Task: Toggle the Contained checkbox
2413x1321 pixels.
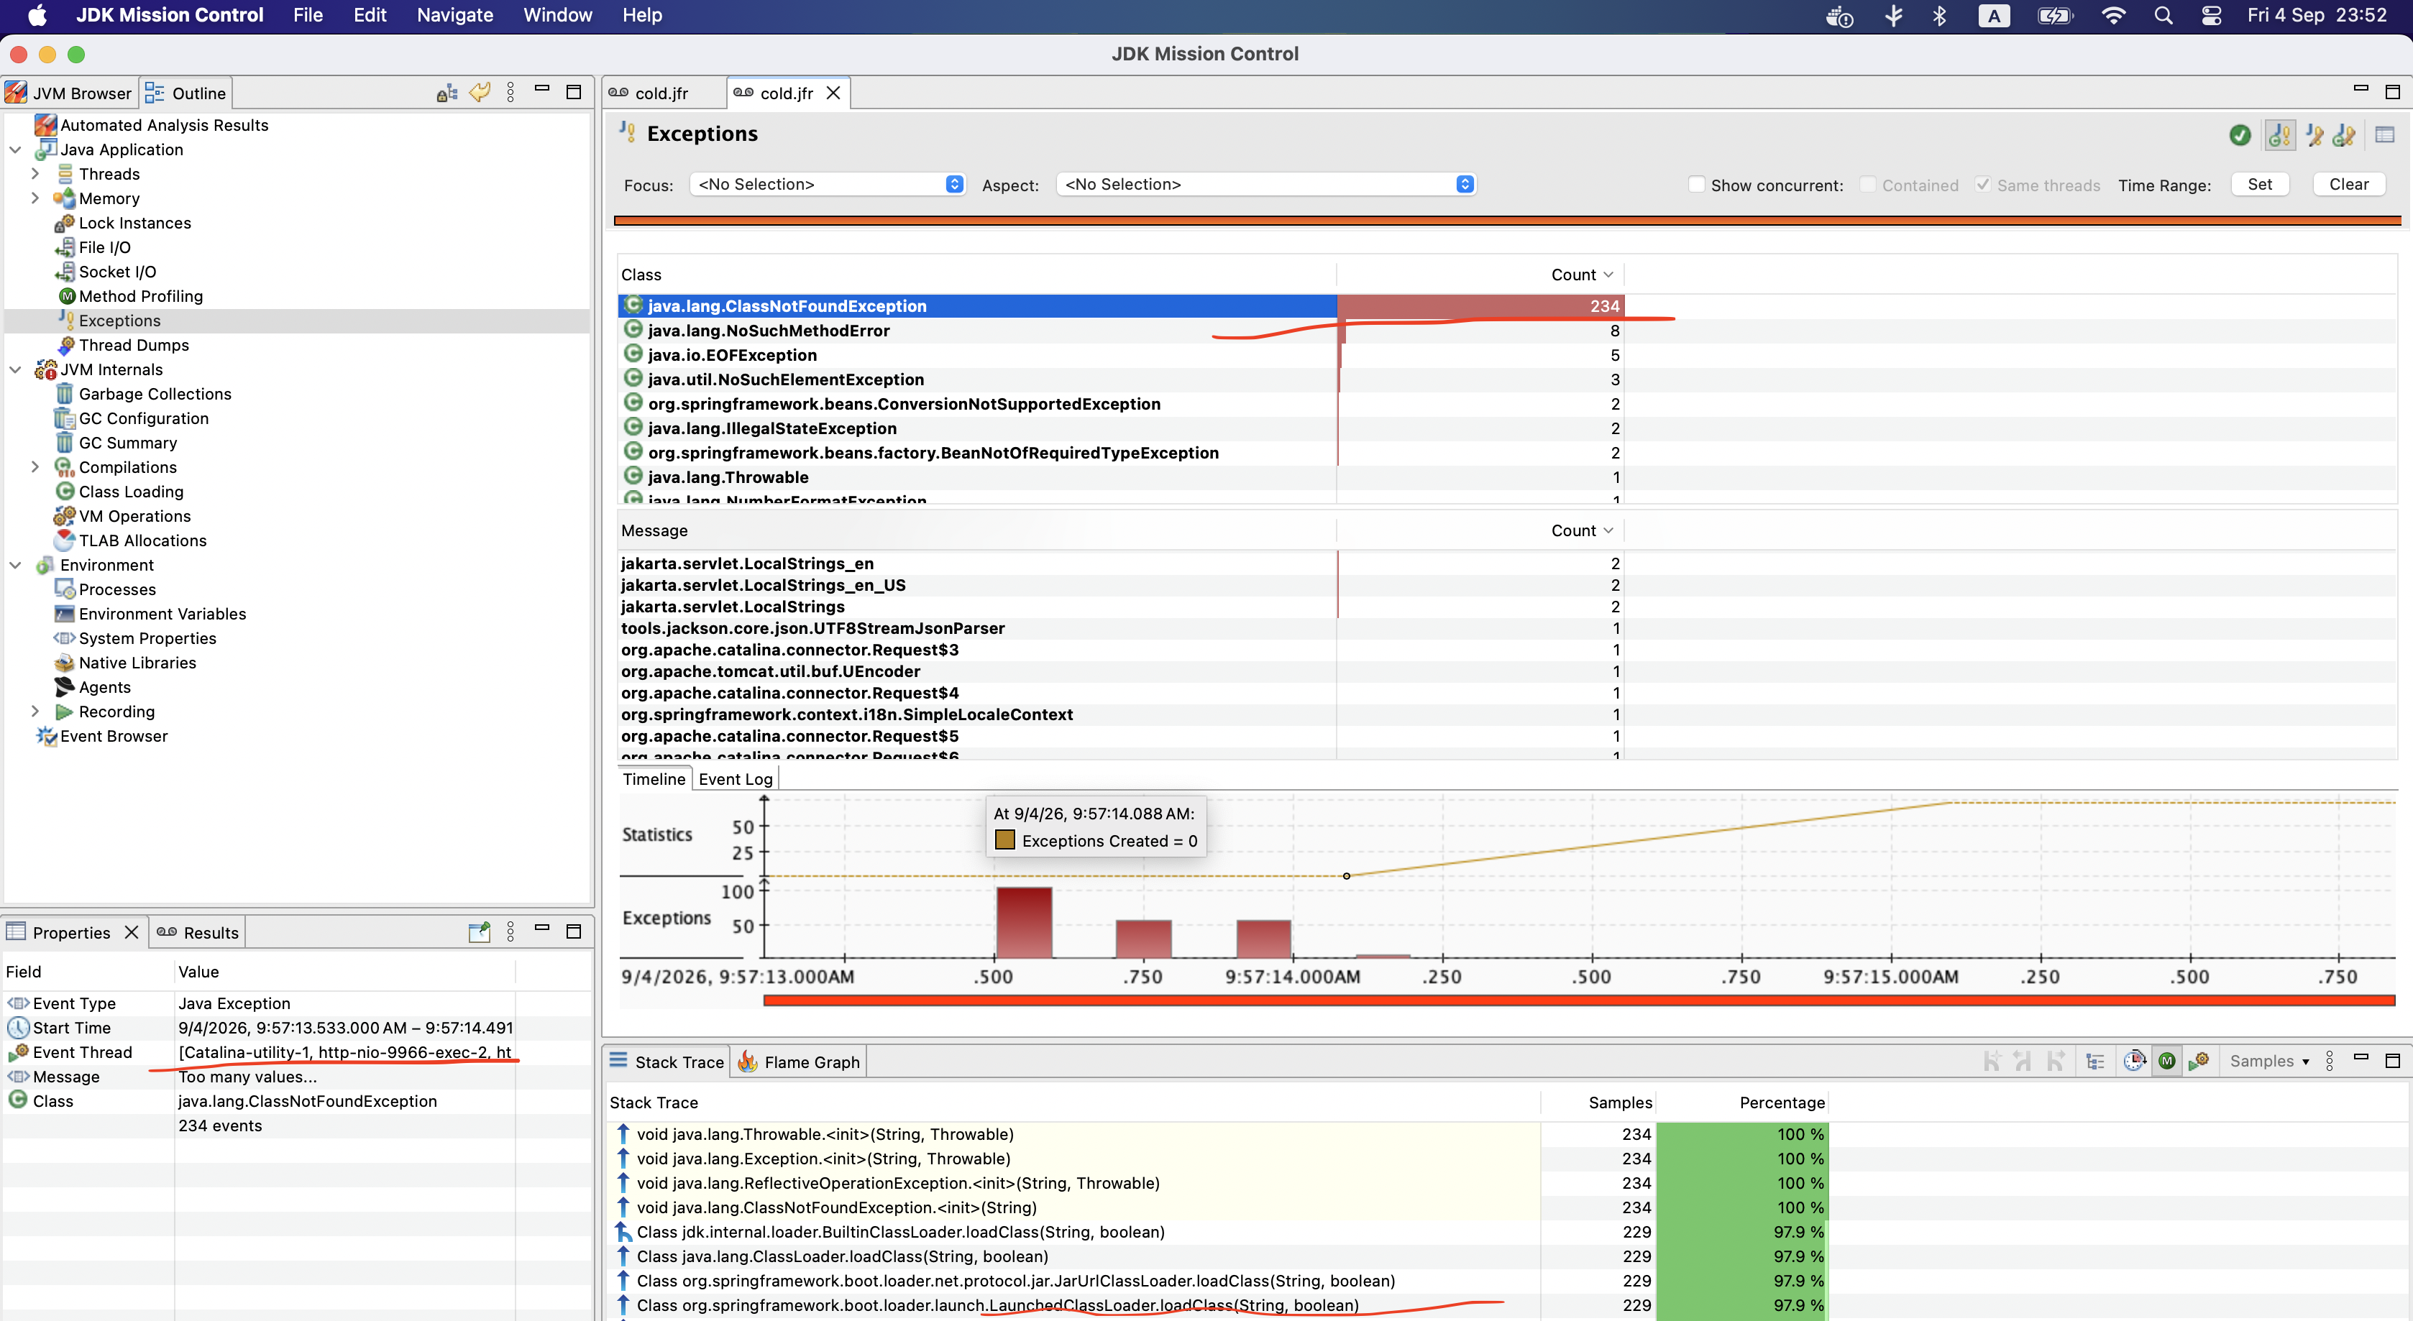Action: point(1868,185)
